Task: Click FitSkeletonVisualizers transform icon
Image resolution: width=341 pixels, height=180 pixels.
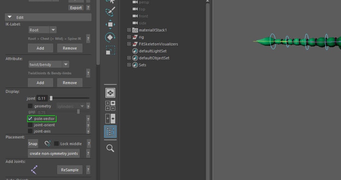Action: (x=135, y=44)
